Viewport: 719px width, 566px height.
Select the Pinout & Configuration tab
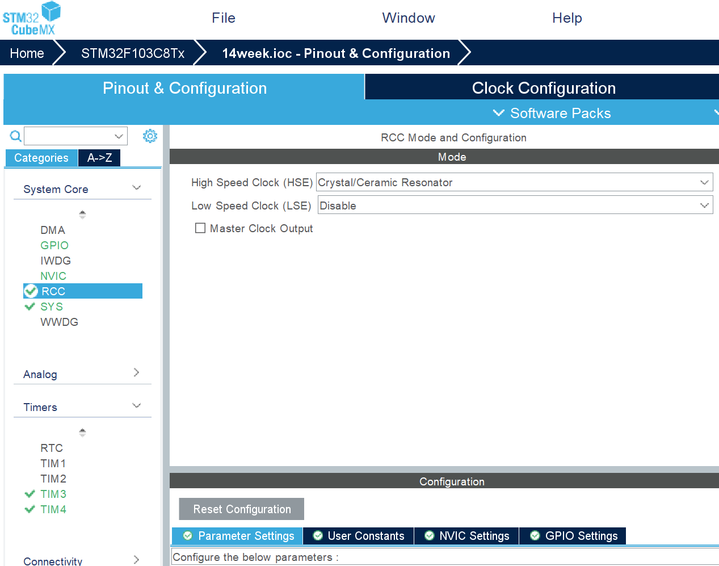pyautogui.click(x=184, y=87)
